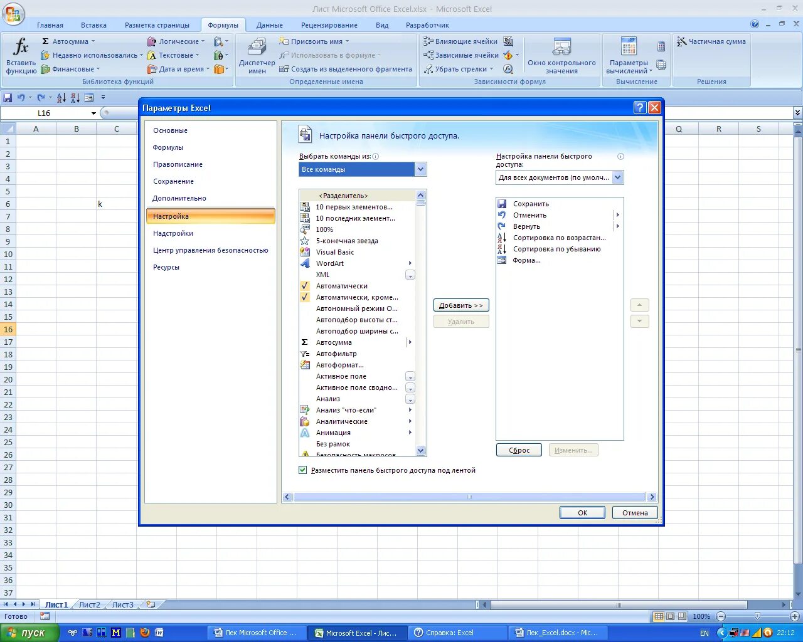Open the Все команды dropdown

[x=421, y=169]
